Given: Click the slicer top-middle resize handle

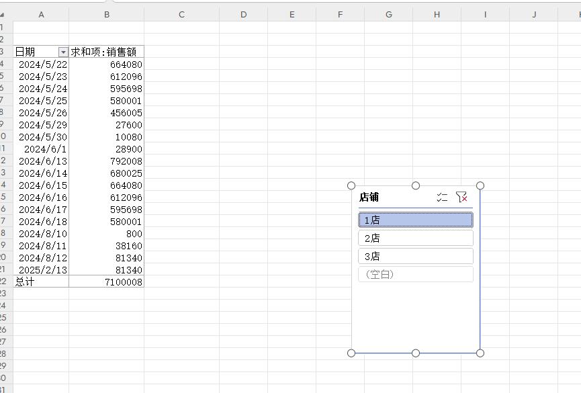Looking at the screenshot, I should [x=416, y=185].
